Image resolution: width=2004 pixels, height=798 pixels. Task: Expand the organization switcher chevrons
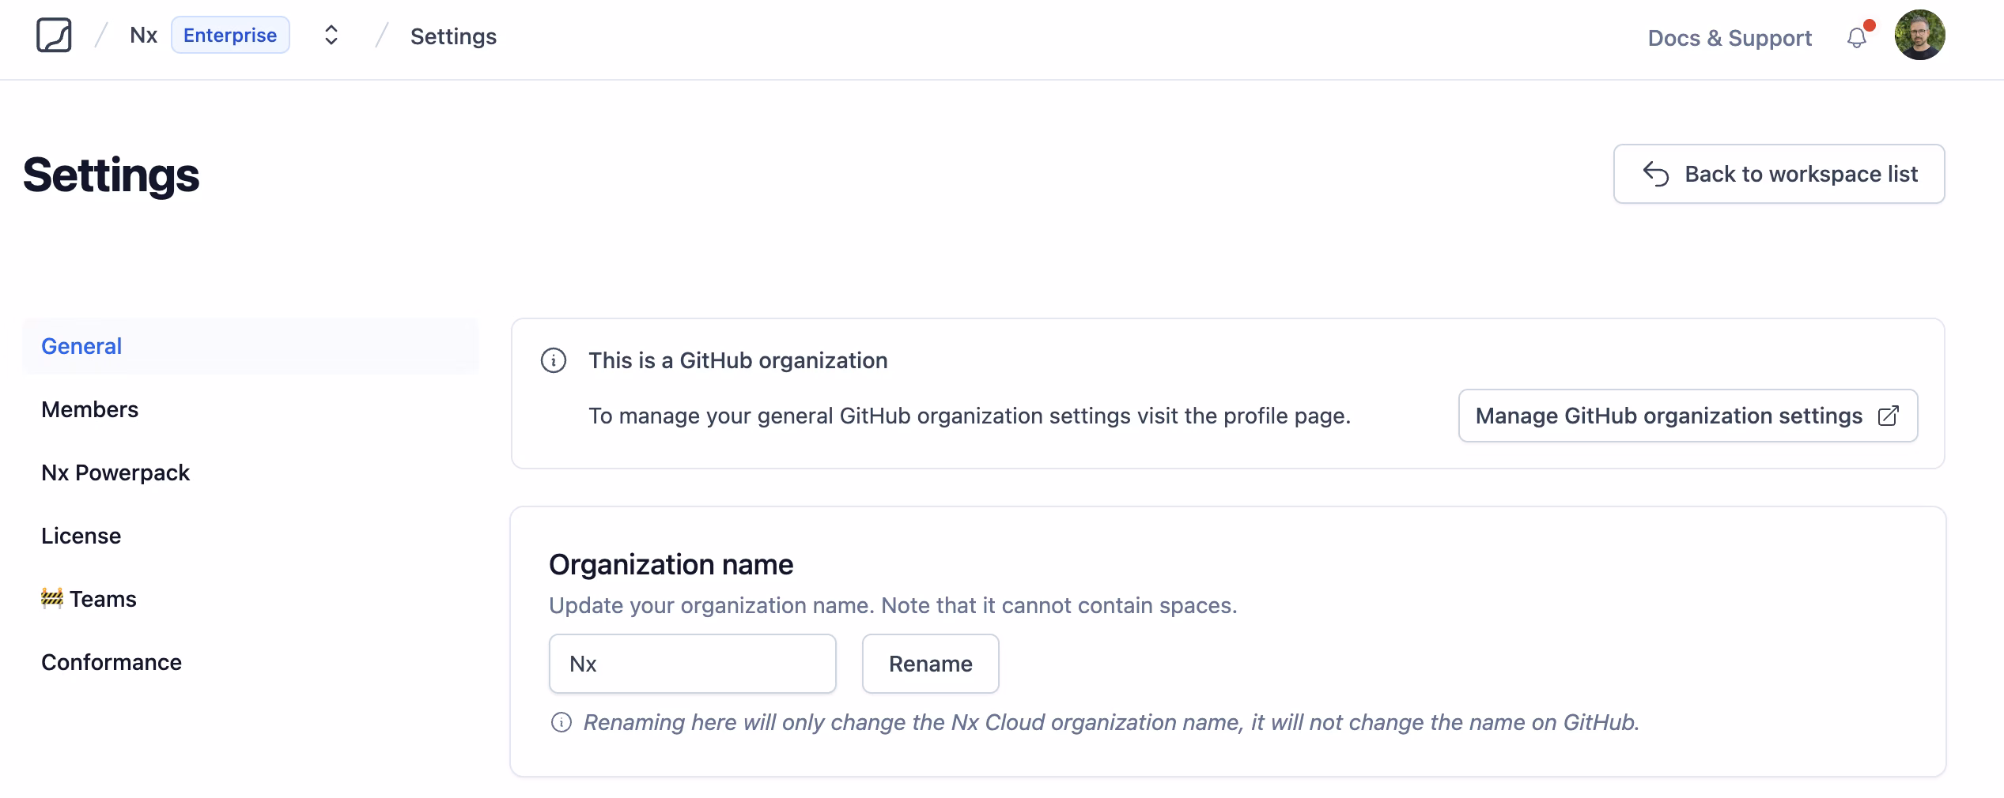click(331, 36)
